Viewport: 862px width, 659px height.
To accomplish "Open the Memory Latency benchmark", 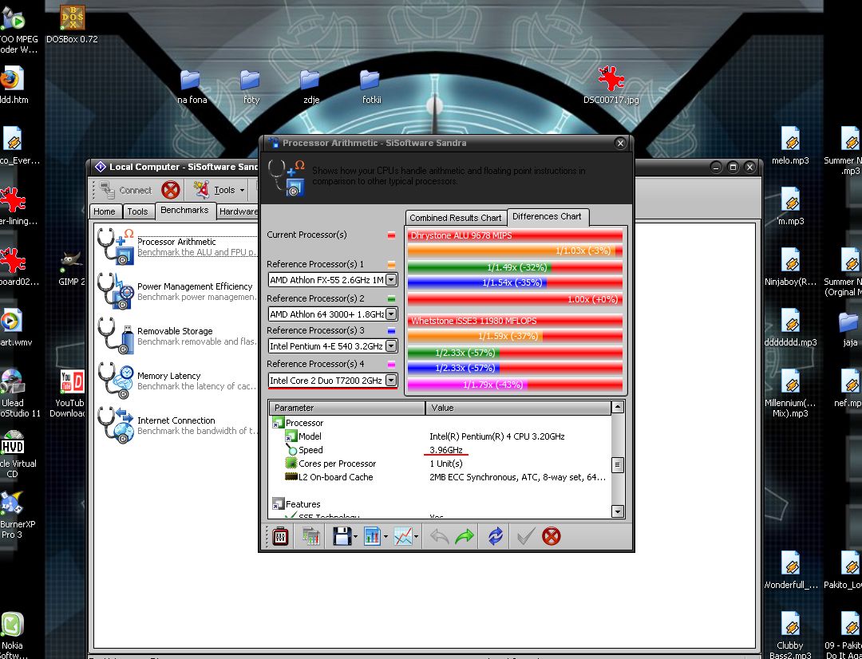I will (x=168, y=376).
